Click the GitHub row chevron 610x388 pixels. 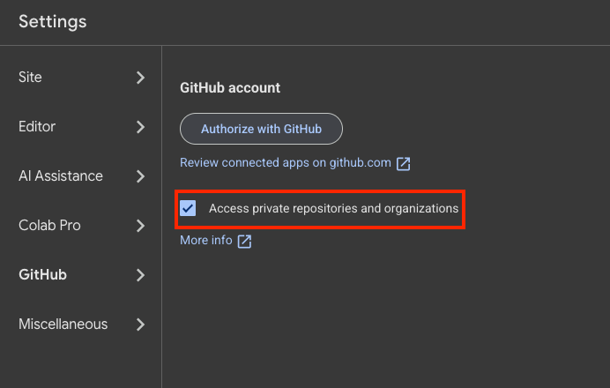click(140, 275)
